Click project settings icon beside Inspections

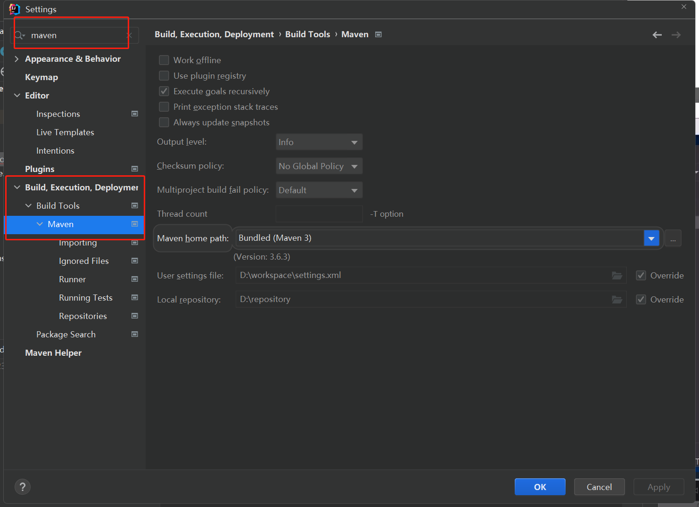135,114
